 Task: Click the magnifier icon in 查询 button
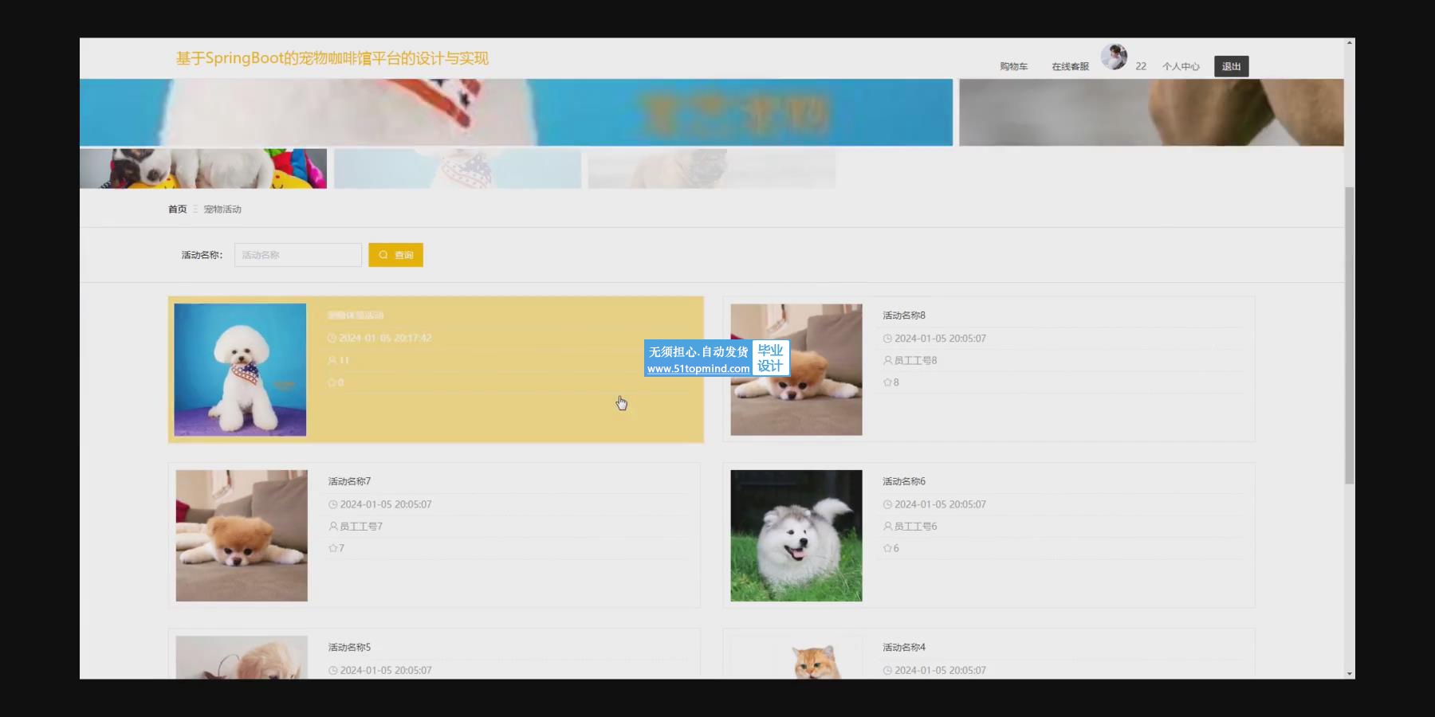click(383, 255)
